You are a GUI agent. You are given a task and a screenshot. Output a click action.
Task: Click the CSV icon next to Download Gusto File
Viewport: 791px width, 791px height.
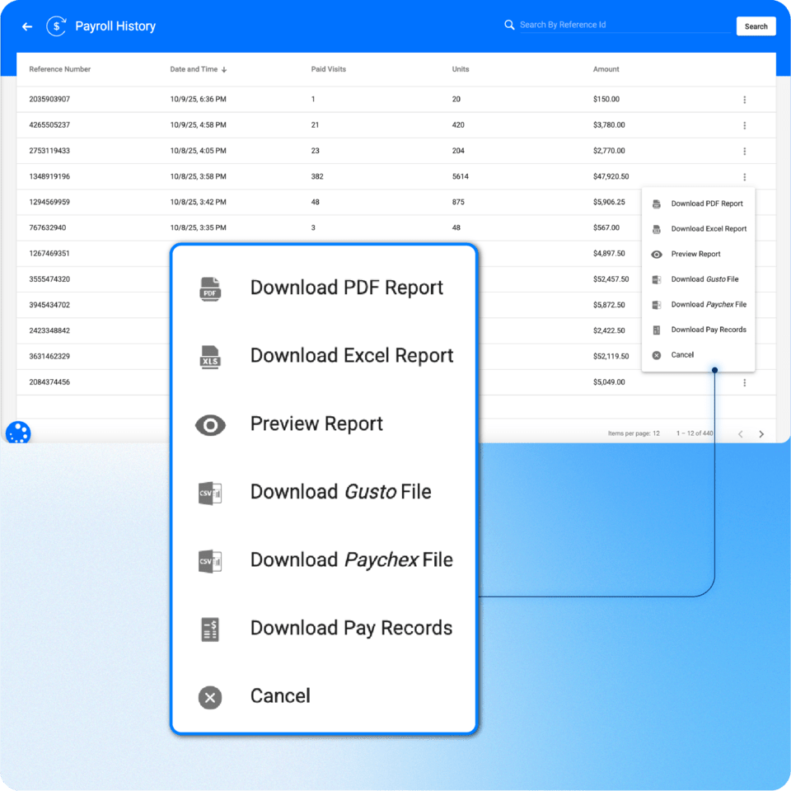pyautogui.click(x=210, y=493)
